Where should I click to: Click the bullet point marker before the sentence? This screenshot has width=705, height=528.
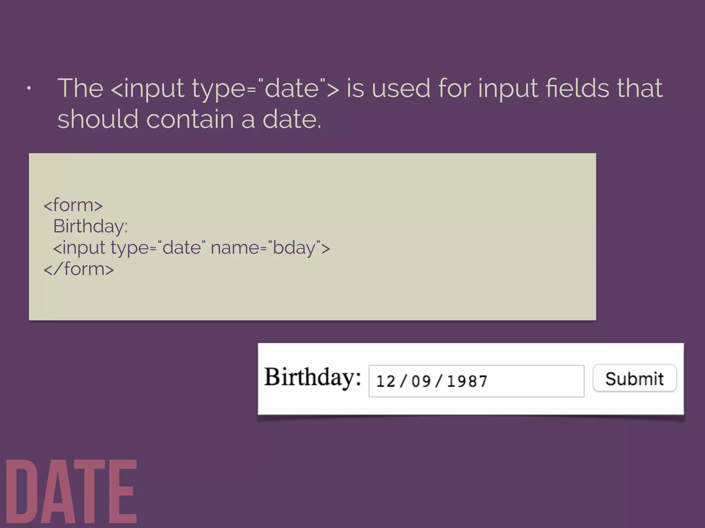coord(29,89)
